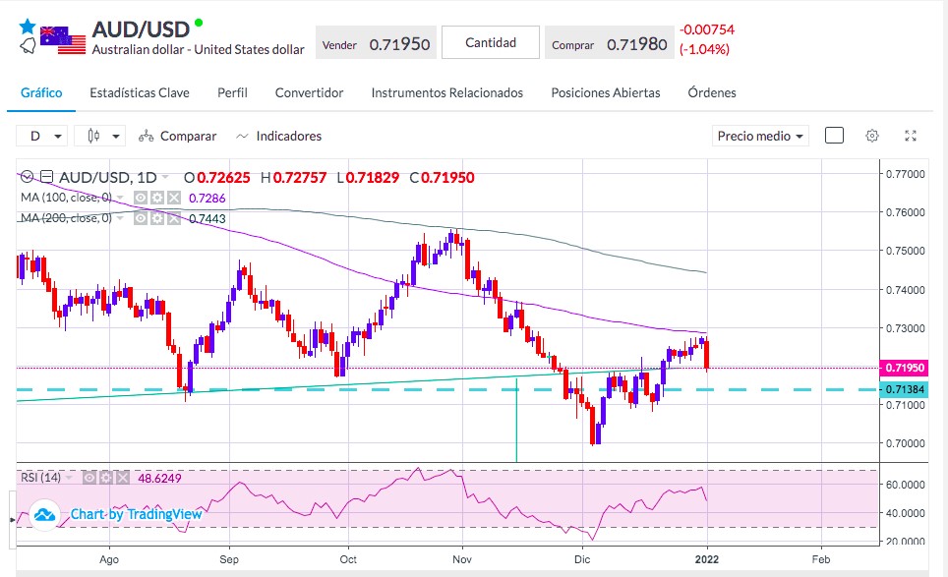
Task: Expand the RSI (14) legend arrow
Action: tap(69, 478)
